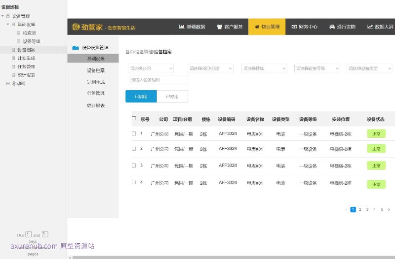395x259 pixels.
Task: Click the 首页 breadcrumb link
Action: [x=129, y=52]
